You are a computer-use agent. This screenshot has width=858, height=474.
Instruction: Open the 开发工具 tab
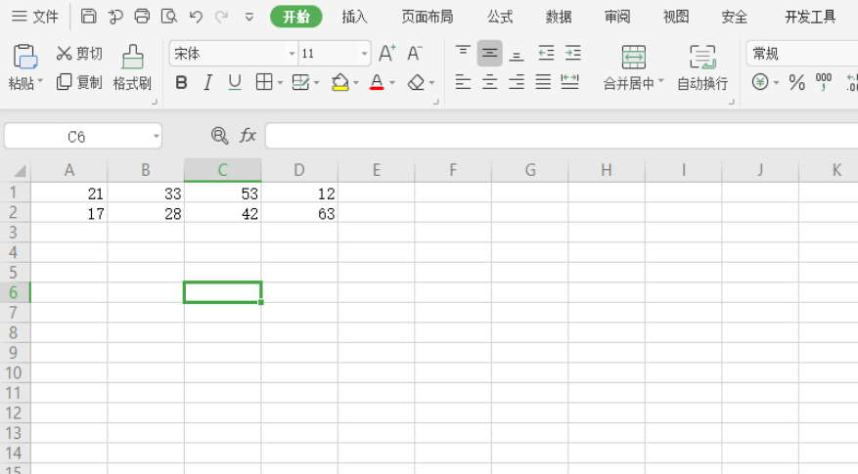(810, 17)
